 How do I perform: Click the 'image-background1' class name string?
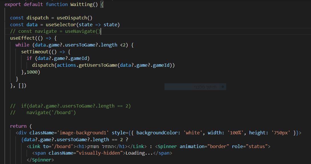[x=83, y=133]
